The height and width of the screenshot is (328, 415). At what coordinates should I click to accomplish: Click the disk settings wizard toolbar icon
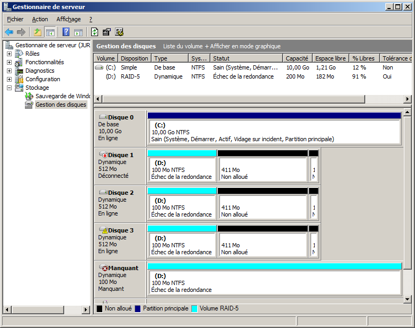click(x=119, y=32)
